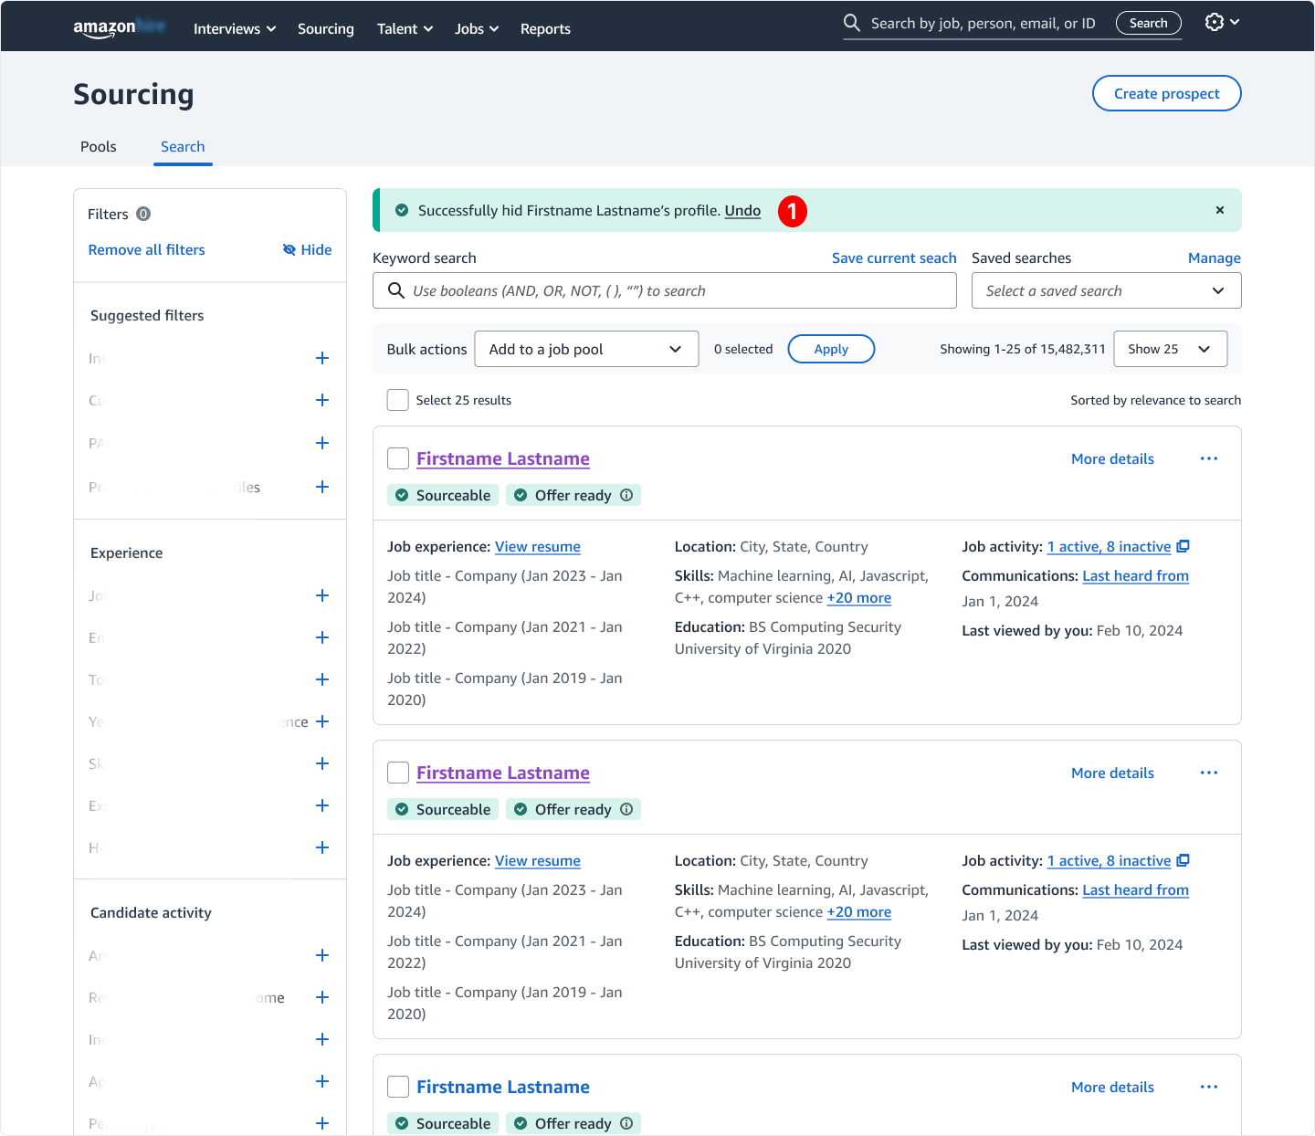The width and height of the screenshot is (1315, 1136).
Task: Dismiss the success banner with the X
Action: pyautogui.click(x=1220, y=210)
